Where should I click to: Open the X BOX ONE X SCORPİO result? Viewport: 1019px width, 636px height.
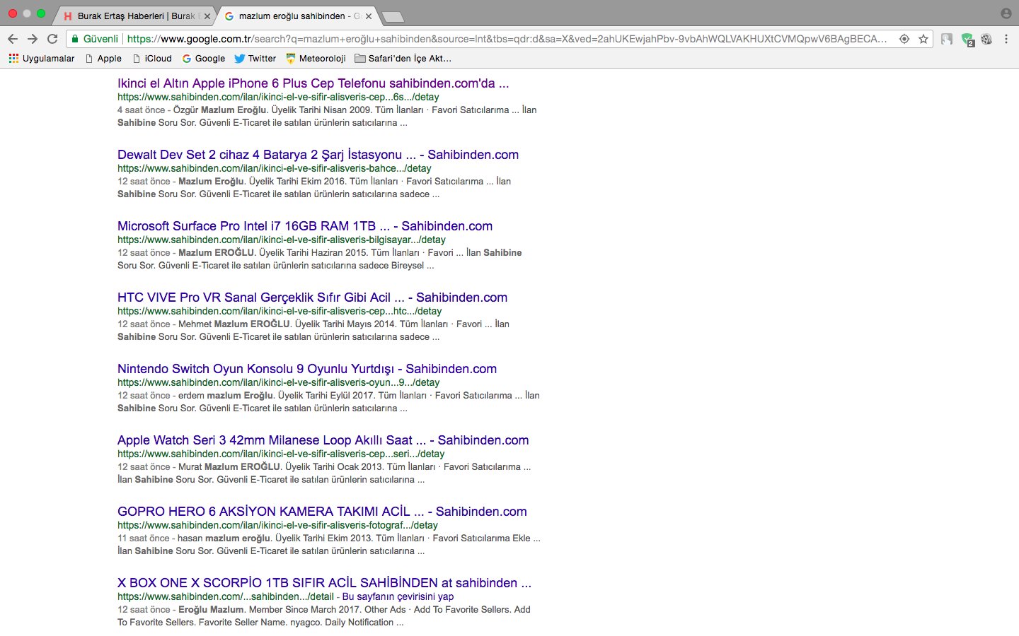click(x=324, y=583)
